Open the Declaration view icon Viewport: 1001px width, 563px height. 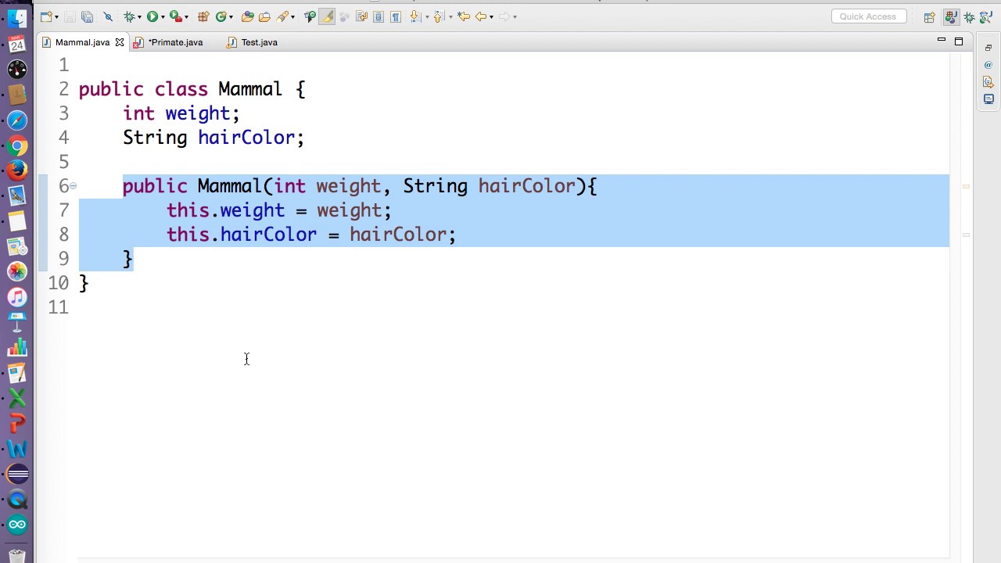point(988,82)
